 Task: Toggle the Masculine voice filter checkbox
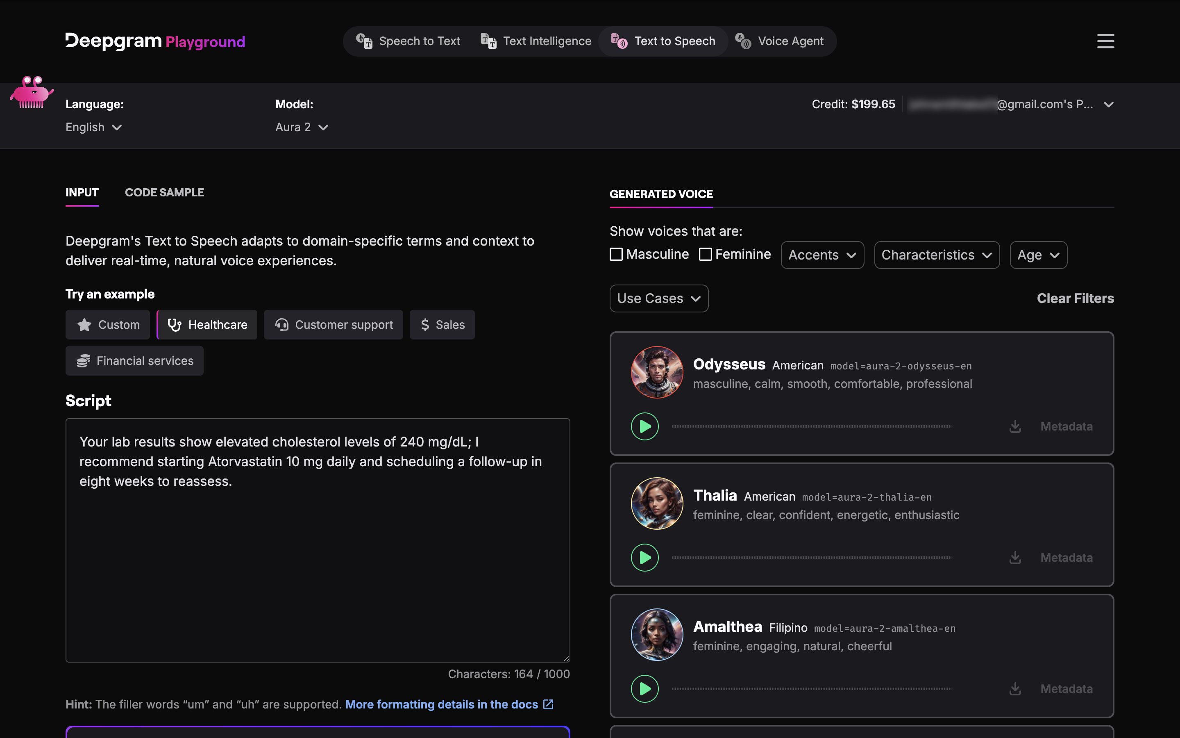616,254
